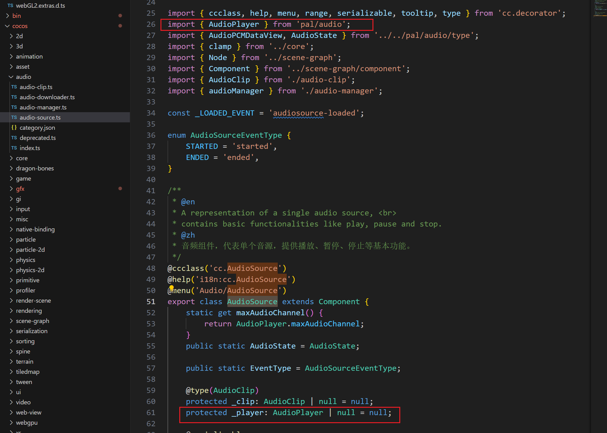The image size is (607, 433).
Task: Click the TS icon beside audio-manager.ts
Action: tap(14, 107)
